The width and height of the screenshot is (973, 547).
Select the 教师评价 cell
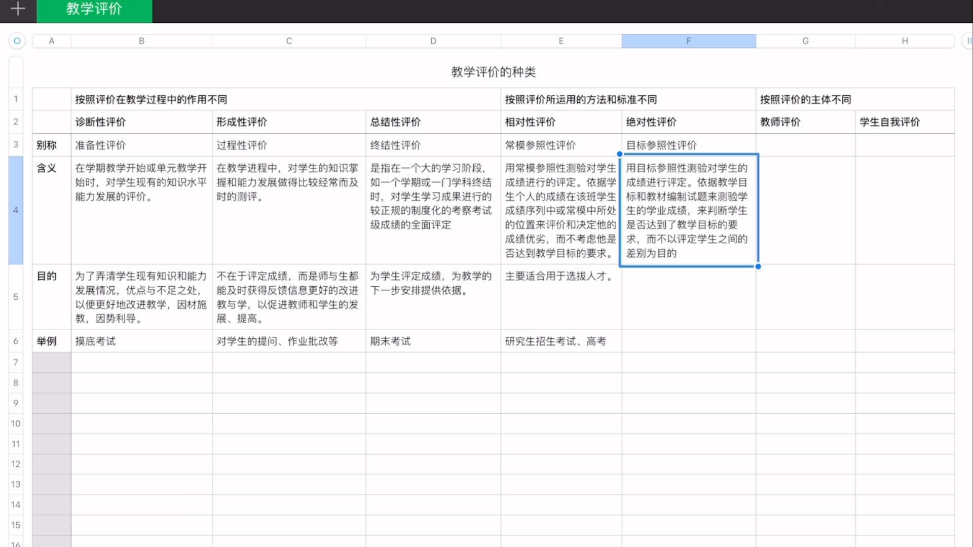click(806, 122)
